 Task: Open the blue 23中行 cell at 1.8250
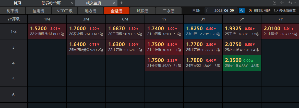click(x=203, y=31)
